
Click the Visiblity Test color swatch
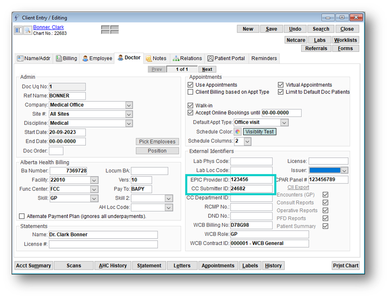259,132
